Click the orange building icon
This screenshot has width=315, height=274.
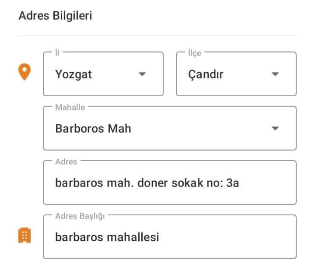click(x=24, y=235)
